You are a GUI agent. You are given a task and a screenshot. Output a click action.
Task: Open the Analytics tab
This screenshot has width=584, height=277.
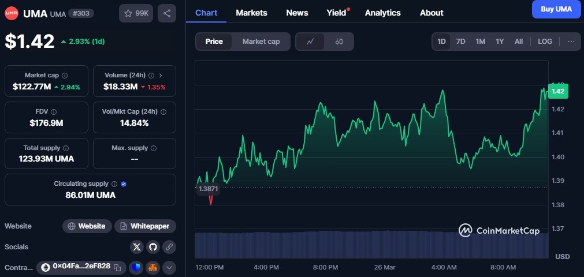382,13
